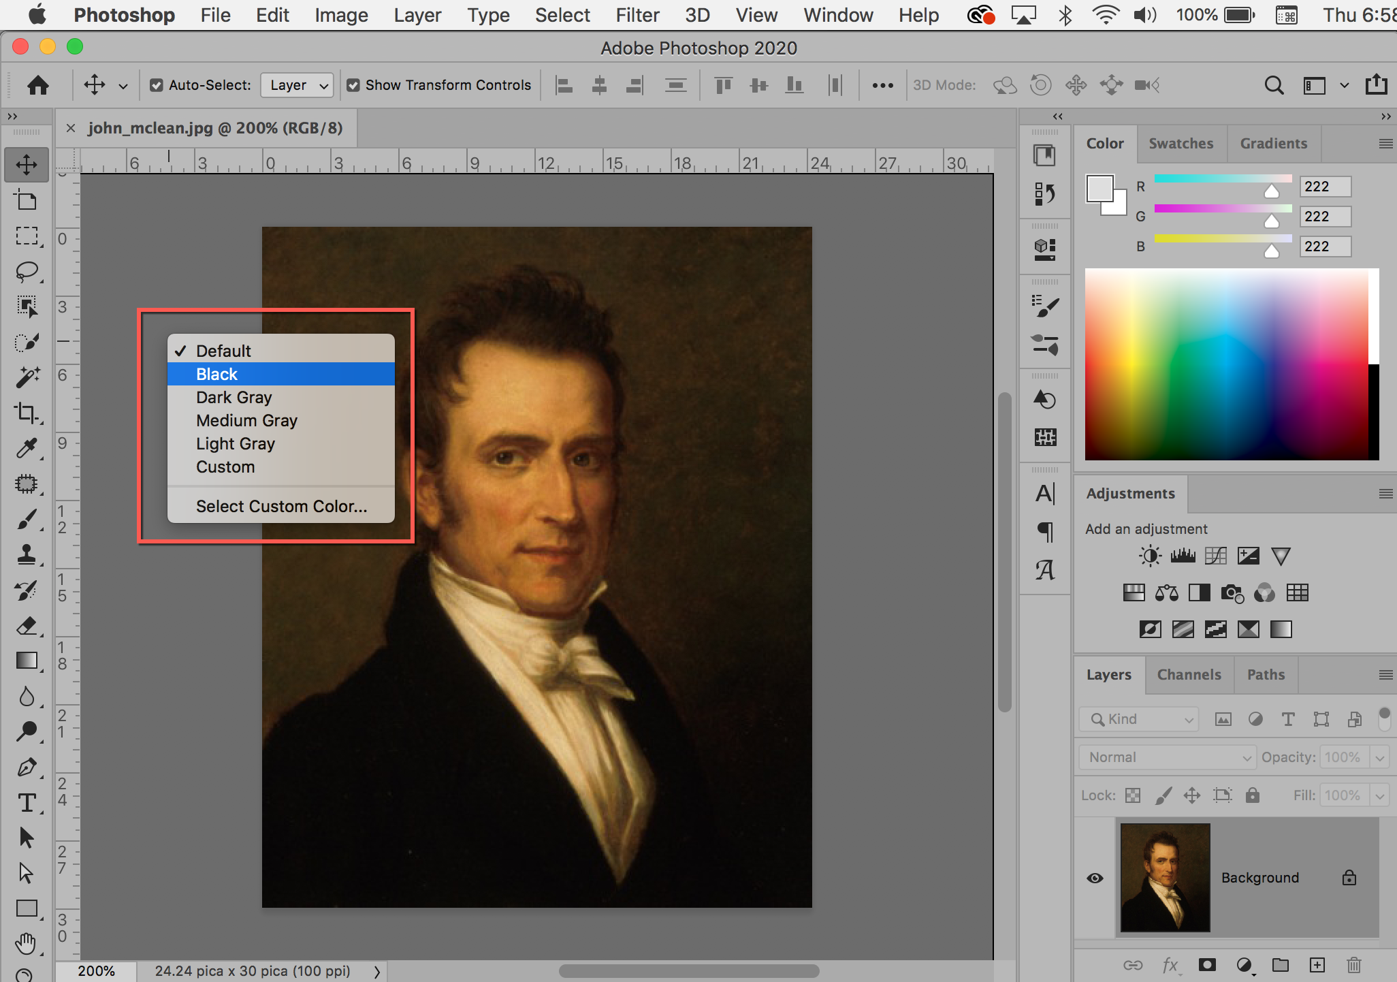The height and width of the screenshot is (982, 1397).
Task: Click Select Custom Color in context menu
Action: click(x=281, y=506)
